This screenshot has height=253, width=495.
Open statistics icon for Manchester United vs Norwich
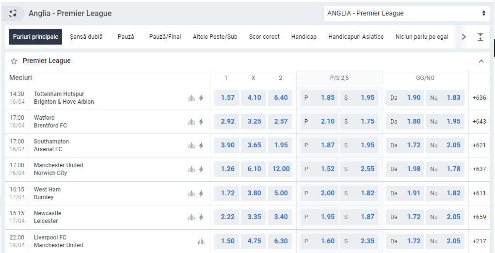[192, 169]
